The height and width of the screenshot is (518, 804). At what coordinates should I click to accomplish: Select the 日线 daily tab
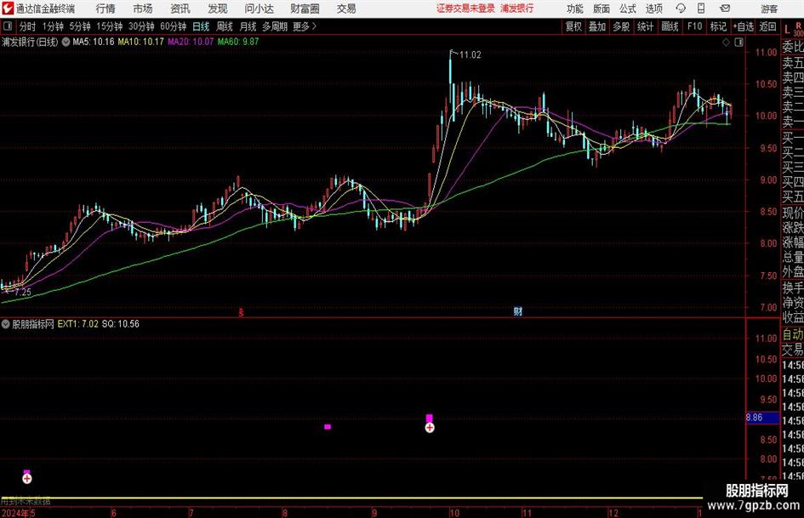[x=201, y=26]
